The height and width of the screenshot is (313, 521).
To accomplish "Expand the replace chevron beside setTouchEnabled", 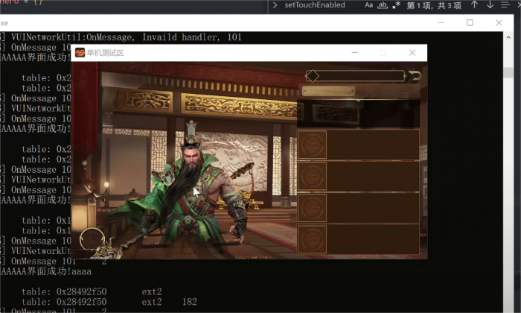I will pyautogui.click(x=275, y=5).
